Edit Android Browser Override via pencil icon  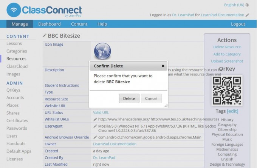(95, 137)
